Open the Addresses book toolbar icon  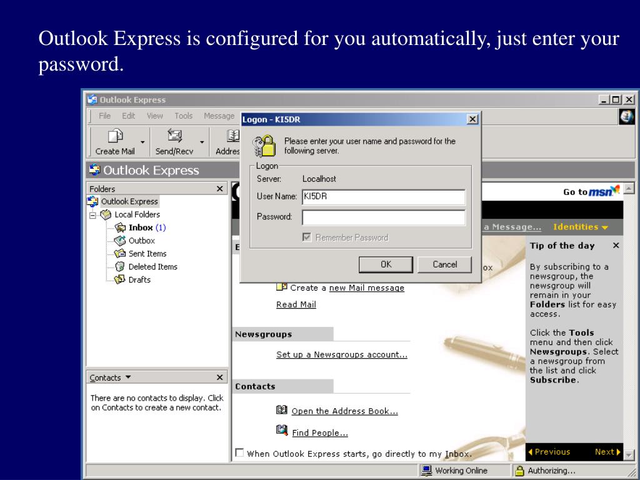[x=233, y=136]
